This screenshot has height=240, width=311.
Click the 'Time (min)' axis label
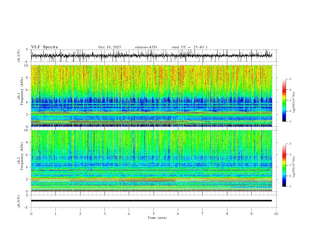pyautogui.click(x=157, y=218)
